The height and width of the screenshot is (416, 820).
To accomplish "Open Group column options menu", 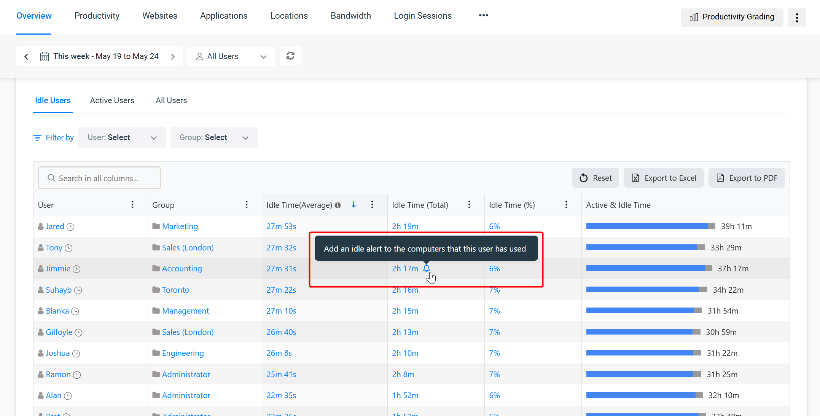I will click(x=247, y=205).
